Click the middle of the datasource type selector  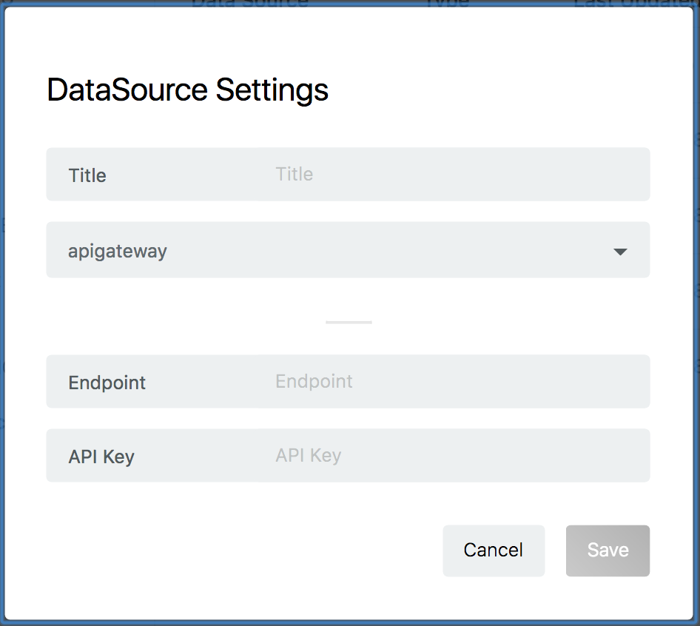tap(348, 250)
